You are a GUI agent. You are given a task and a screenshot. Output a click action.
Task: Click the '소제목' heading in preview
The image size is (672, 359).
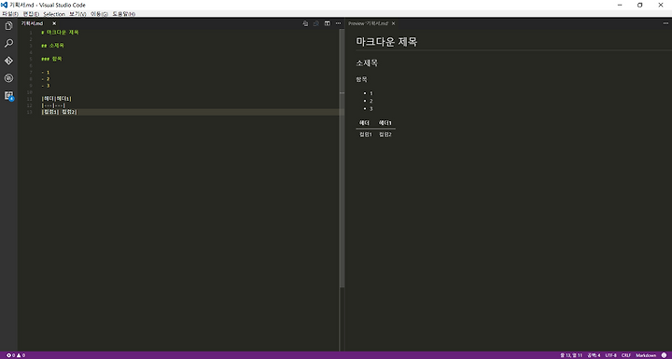(x=367, y=63)
